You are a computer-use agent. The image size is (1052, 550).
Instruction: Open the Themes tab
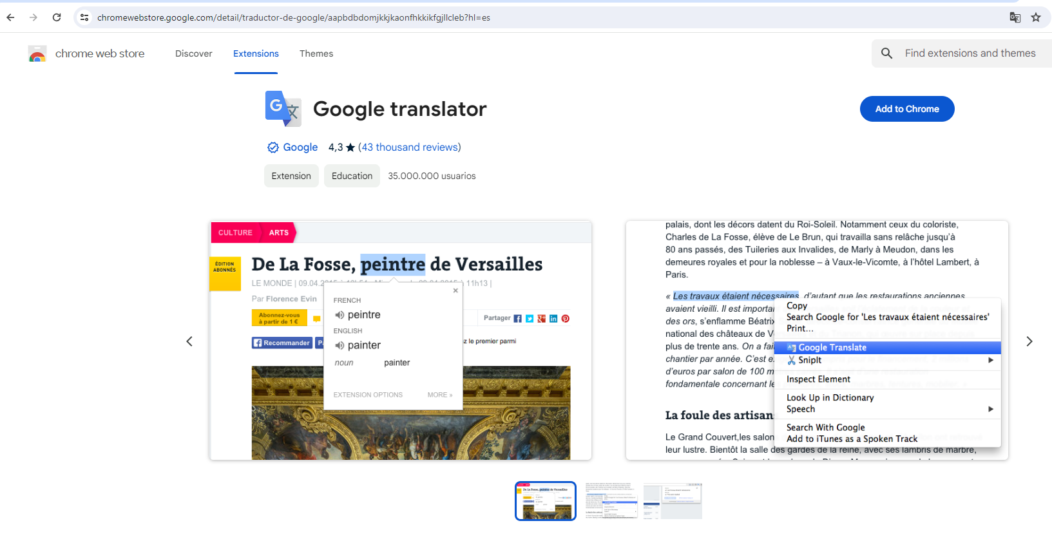pyautogui.click(x=316, y=53)
